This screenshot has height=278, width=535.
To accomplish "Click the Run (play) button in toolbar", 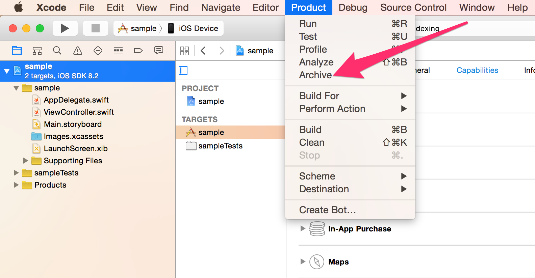I will click(65, 29).
